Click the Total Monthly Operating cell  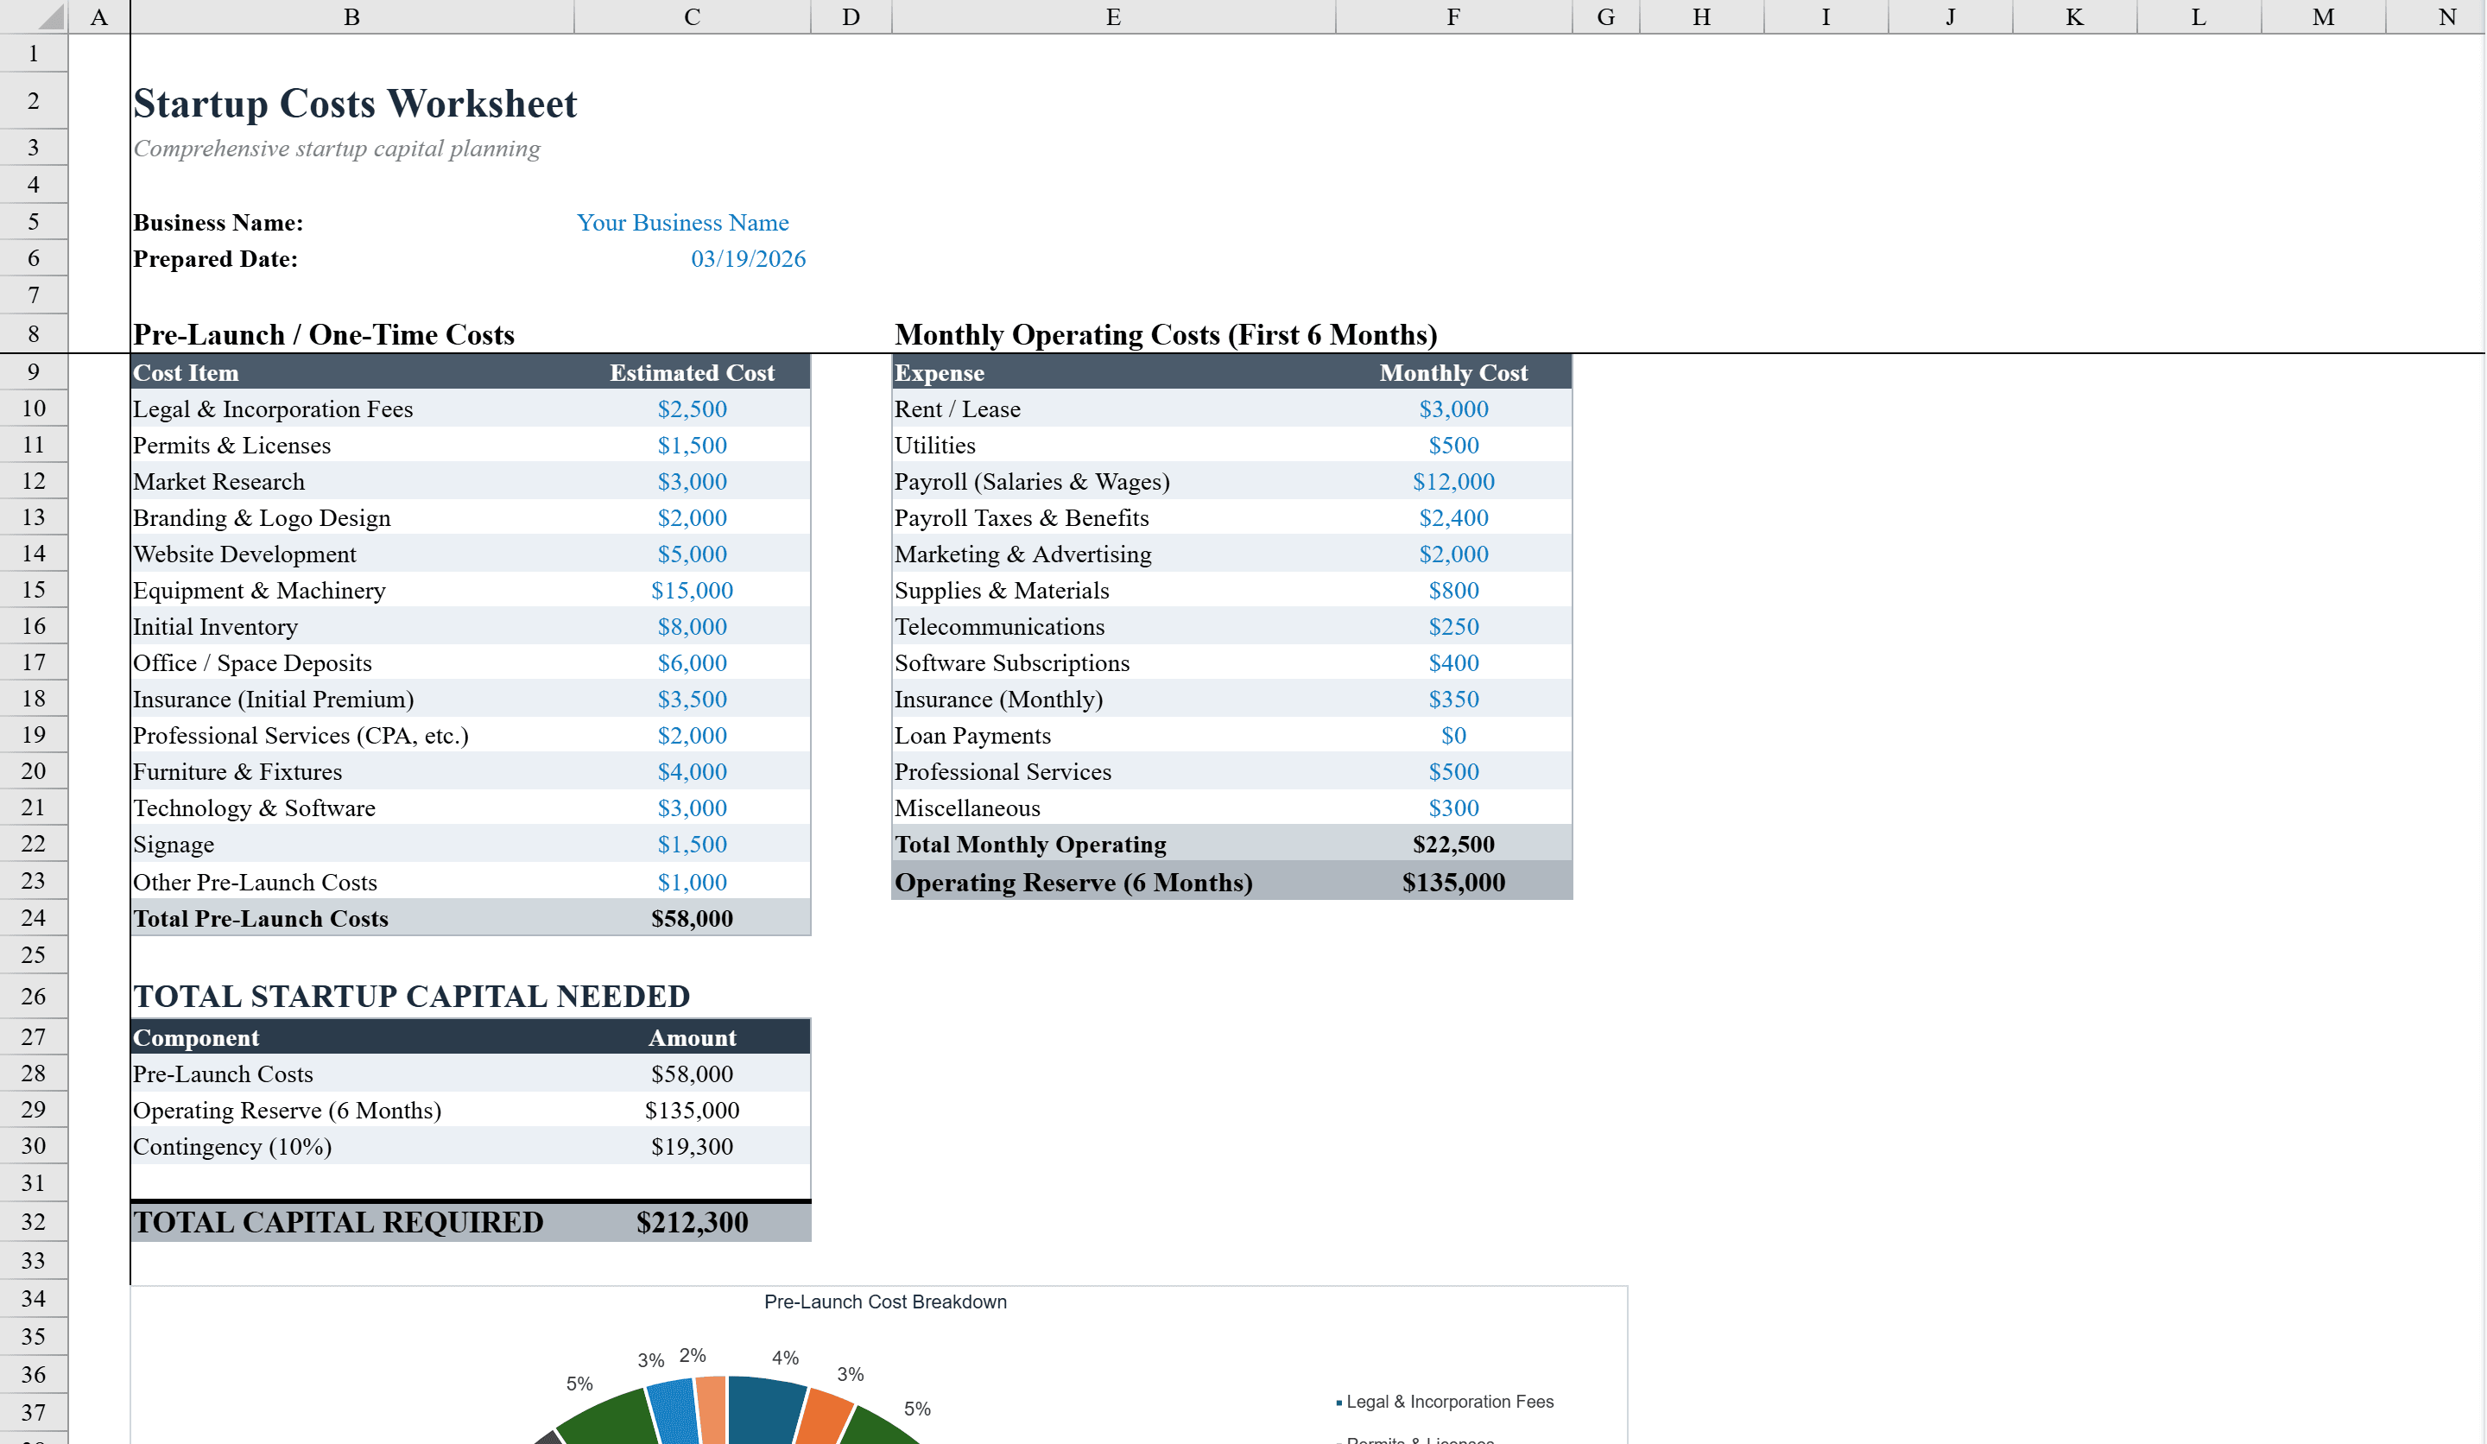(x=1029, y=844)
